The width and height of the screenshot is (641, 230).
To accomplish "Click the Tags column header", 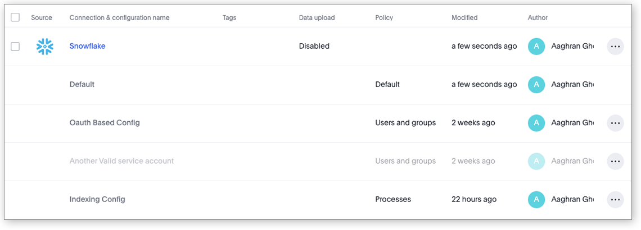I will click(229, 18).
